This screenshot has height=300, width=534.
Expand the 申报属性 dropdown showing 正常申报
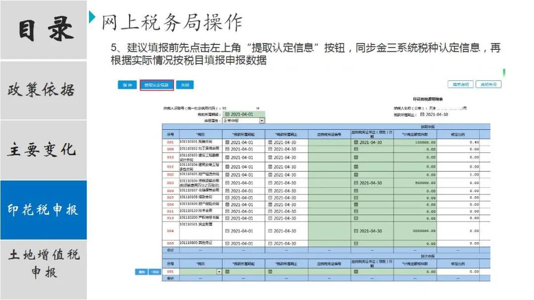click(x=262, y=120)
